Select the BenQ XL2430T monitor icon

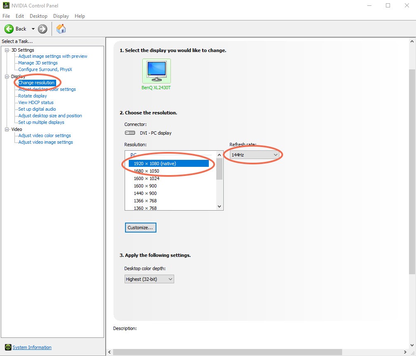tap(156, 71)
